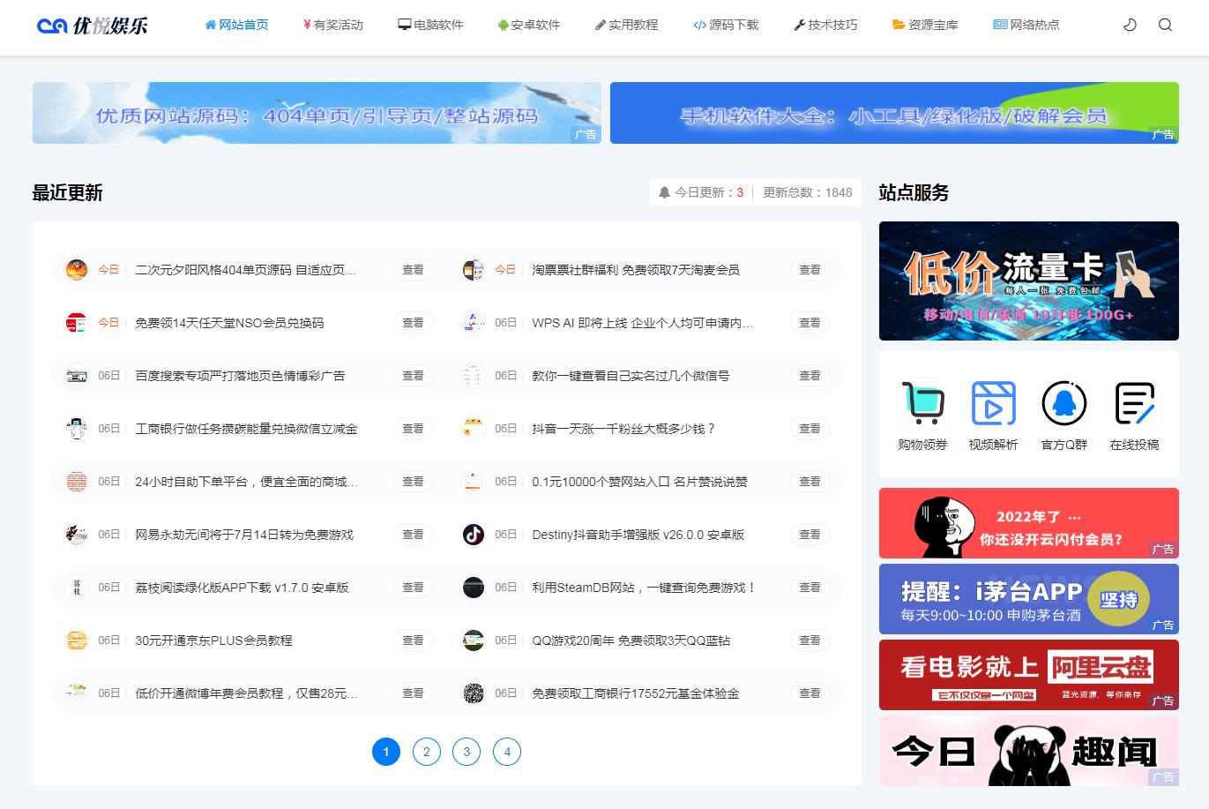Image resolution: width=1209 pixels, height=809 pixels.
Task: Click the icon beside 教你一键查看自己实名
Action: tap(474, 376)
